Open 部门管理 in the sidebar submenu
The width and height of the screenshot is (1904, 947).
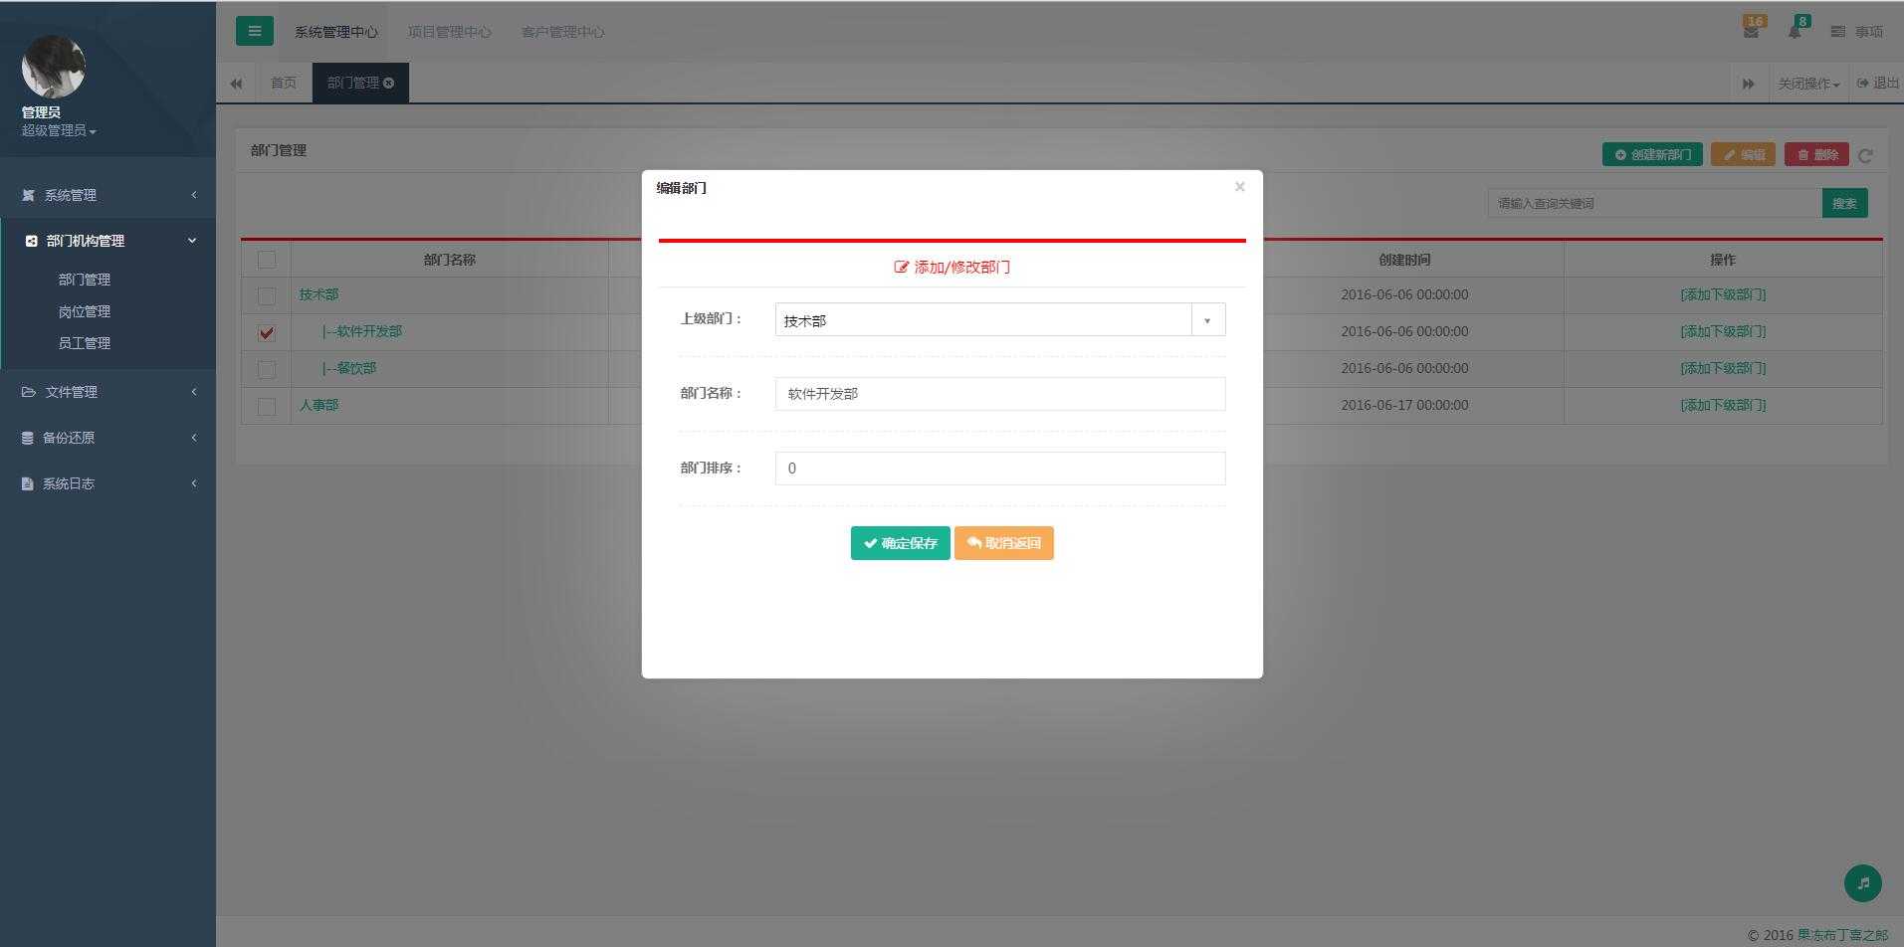point(85,280)
